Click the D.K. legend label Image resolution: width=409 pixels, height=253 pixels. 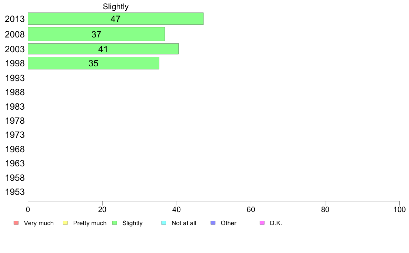(x=276, y=223)
